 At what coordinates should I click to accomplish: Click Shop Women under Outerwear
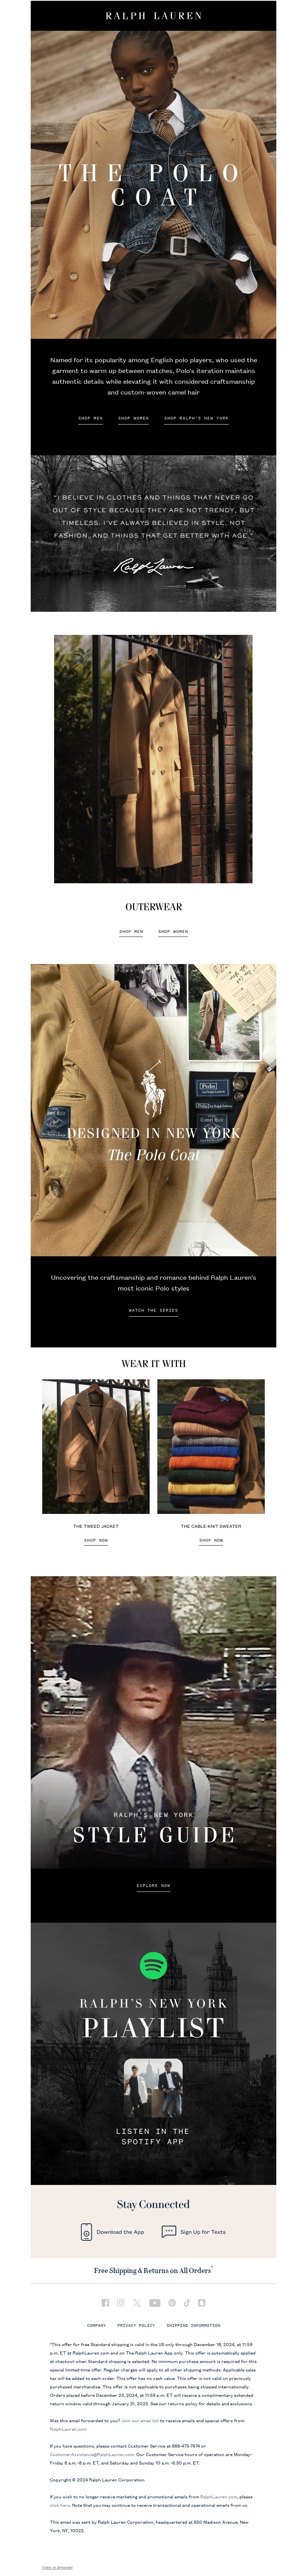[x=173, y=931]
